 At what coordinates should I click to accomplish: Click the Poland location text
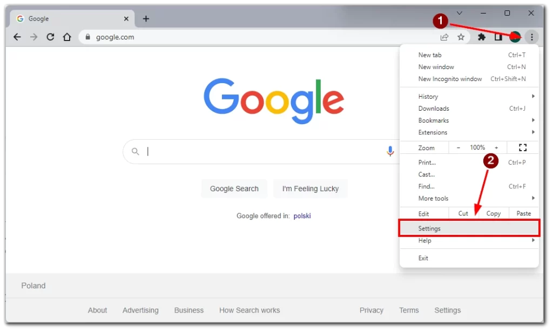[33, 286]
